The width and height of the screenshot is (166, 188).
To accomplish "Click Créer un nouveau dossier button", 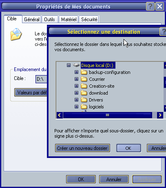I will click(x=82, y=148).
